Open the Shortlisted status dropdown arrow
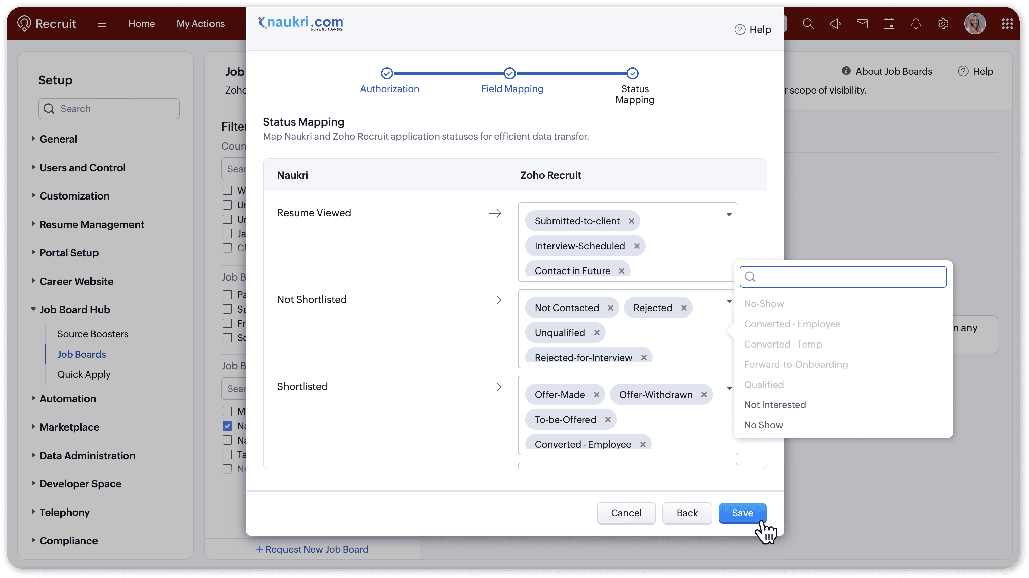This screenshot has width=1029, height=578. (x=729, y=388)
